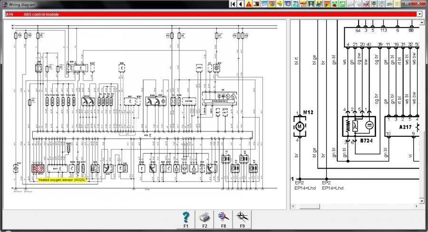The width and height of the screenshot is (428, 232).
Task: Click the F1 help question mark button
Action: coord(186,219)
